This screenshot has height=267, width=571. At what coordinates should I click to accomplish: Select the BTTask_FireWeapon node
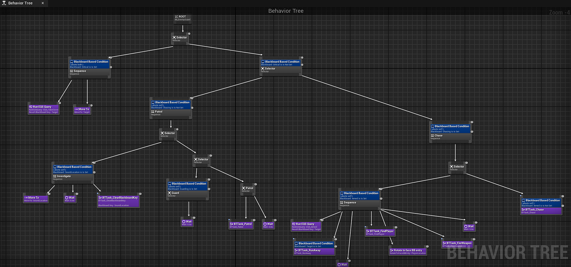coord(457,244)
